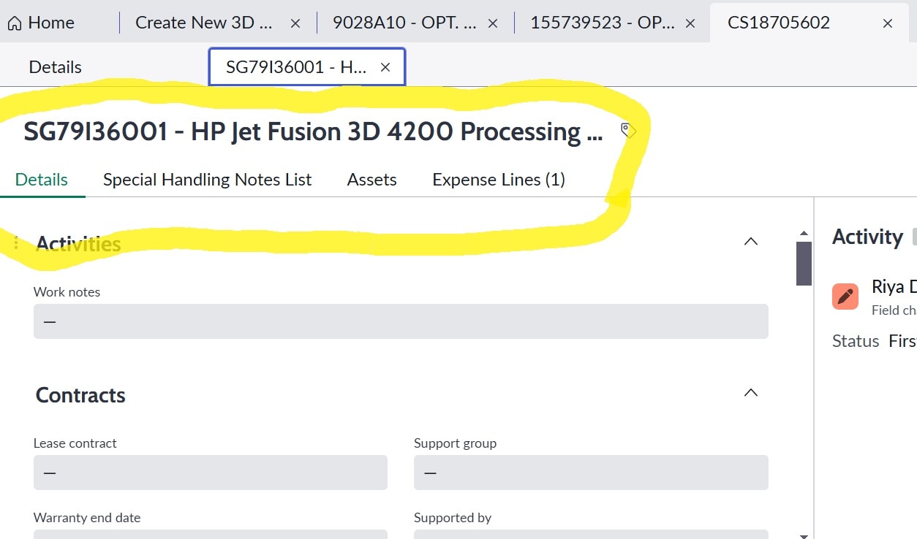Open the Home tab

(x=42, y=23)
